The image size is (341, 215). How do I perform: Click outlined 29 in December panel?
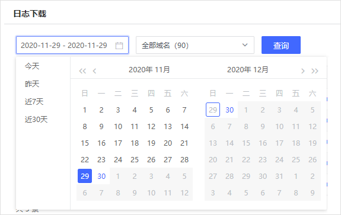[213, 110]
